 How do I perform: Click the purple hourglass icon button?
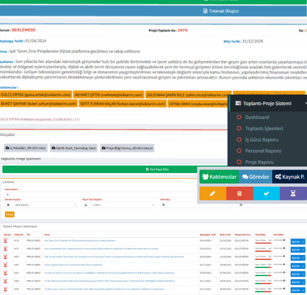pyautogui.click(x=293, y=194)
